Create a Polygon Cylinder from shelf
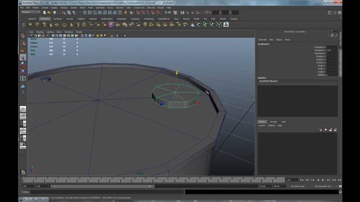360x202 pixels. [44, 25]
